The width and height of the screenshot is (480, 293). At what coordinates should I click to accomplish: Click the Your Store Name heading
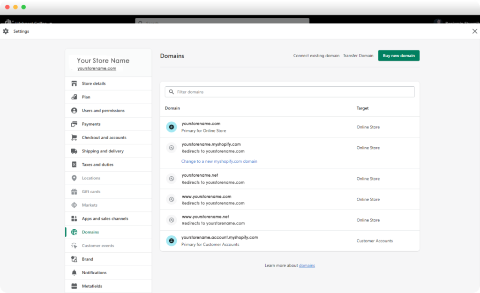[x=103, y=60]
